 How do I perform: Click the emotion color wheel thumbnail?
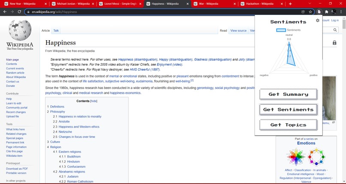coord(296,157)
